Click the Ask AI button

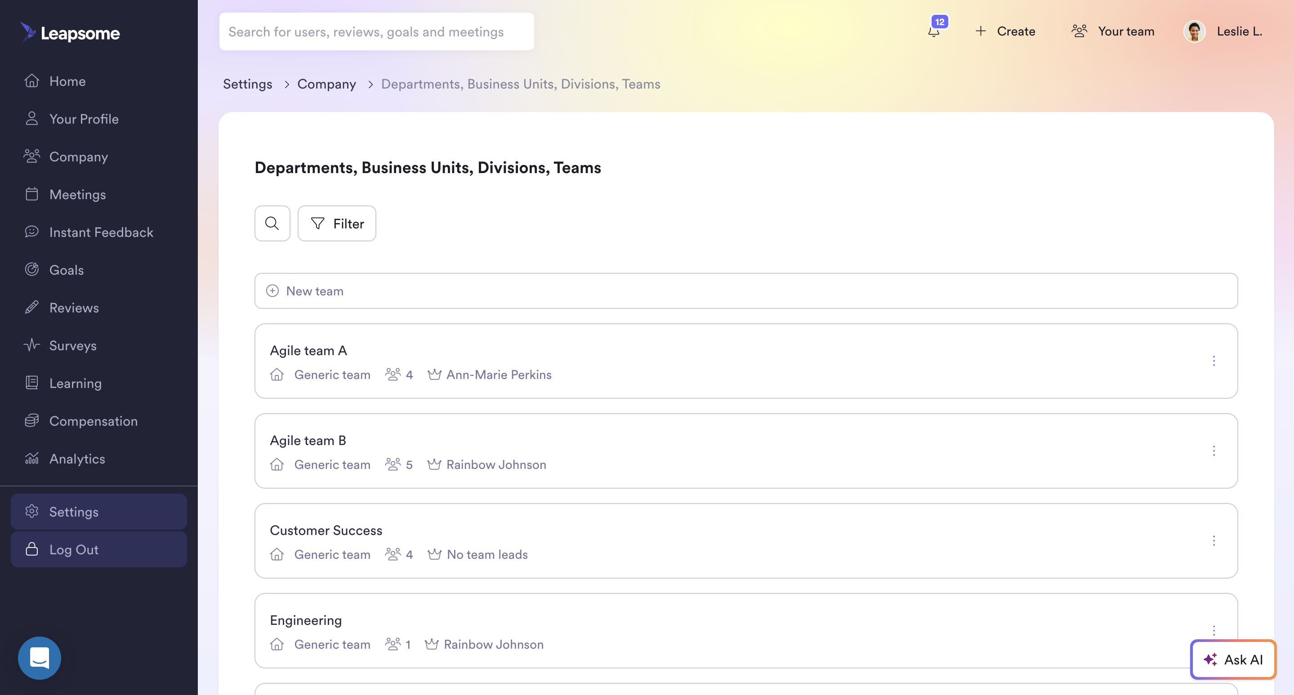[1233, 659]
